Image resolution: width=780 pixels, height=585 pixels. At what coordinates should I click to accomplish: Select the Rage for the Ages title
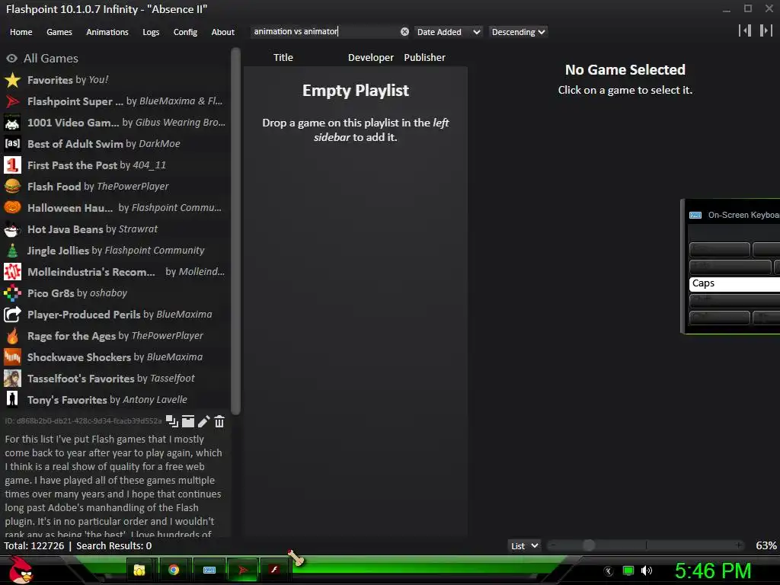point(72,336)
